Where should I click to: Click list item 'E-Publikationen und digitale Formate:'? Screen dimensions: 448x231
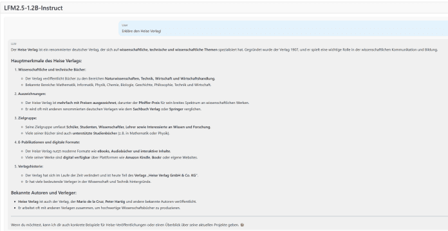[49, 142]
